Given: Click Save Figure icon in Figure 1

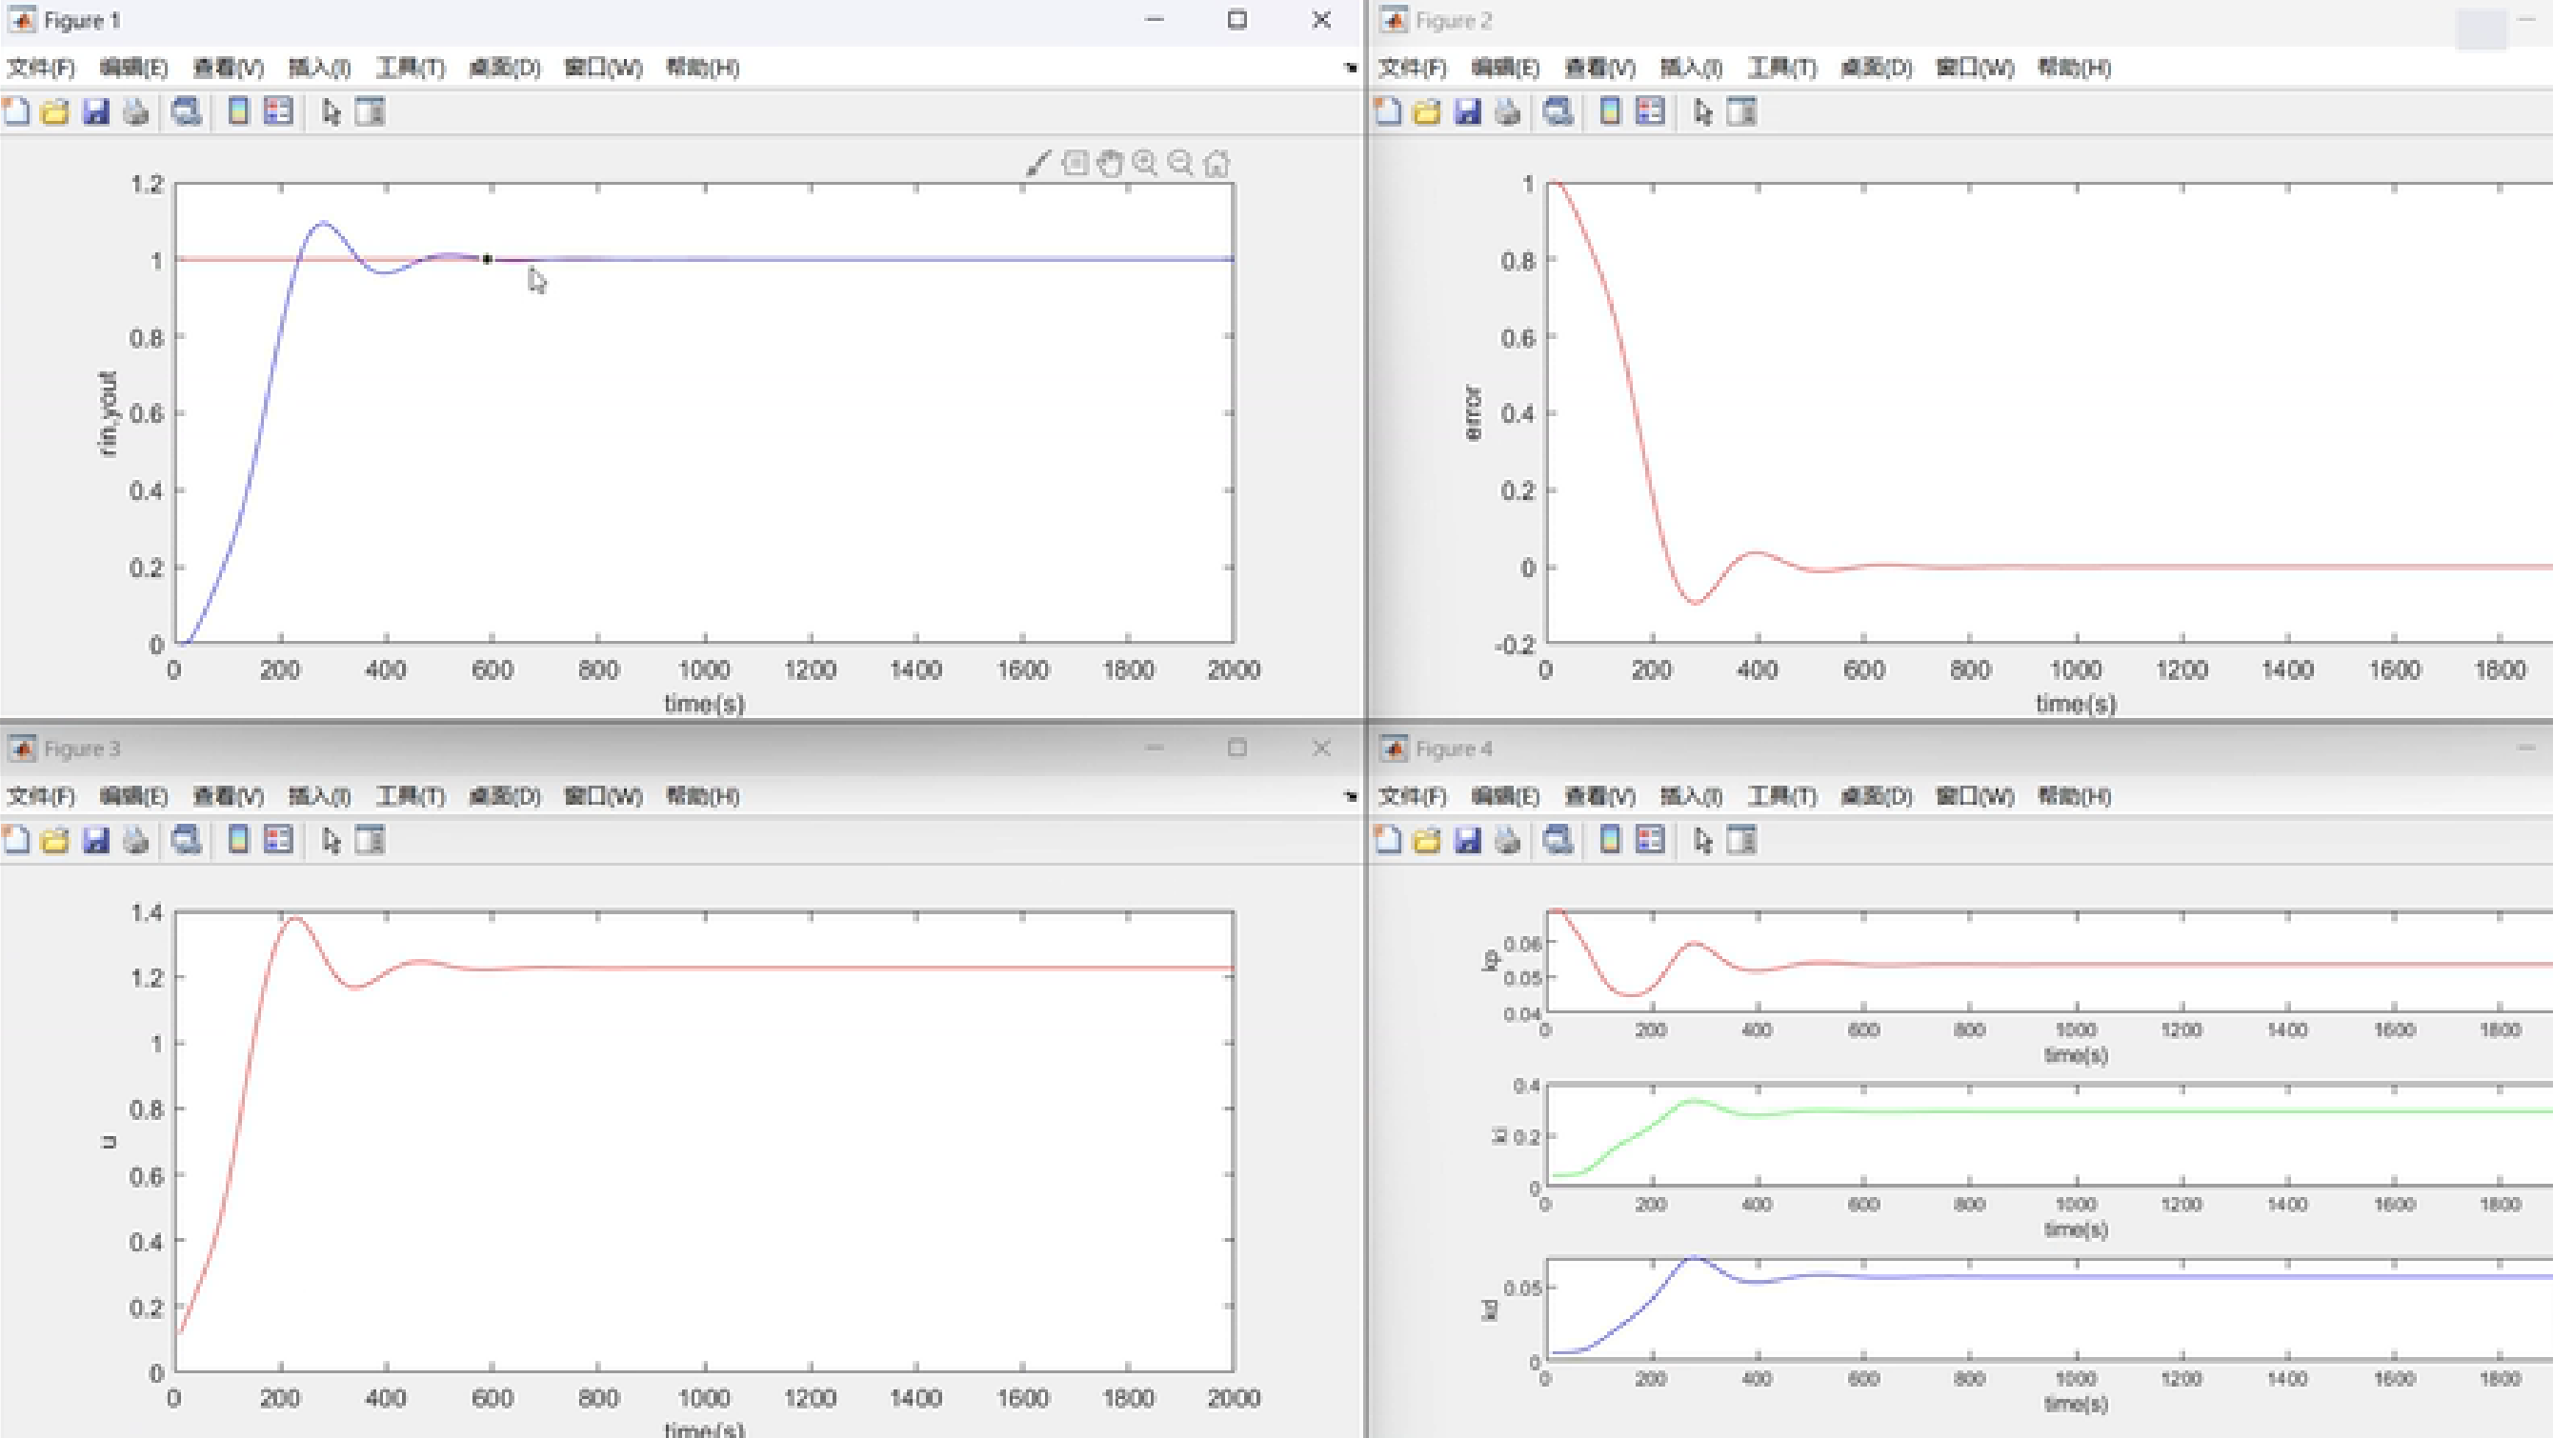Looking at the screenshot, I should [95, 112].
